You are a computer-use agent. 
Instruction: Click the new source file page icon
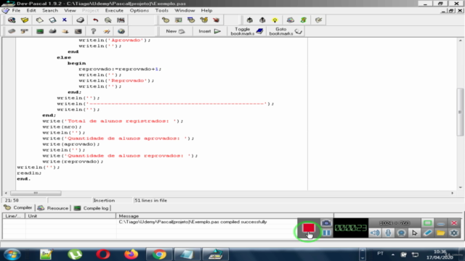[x=39, y=20]
